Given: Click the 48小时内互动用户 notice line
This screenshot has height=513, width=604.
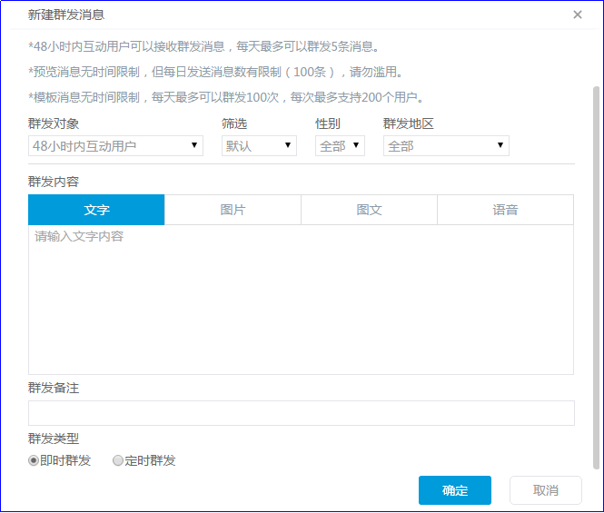Looking at the screenshot, I should (x=204, y=46).
